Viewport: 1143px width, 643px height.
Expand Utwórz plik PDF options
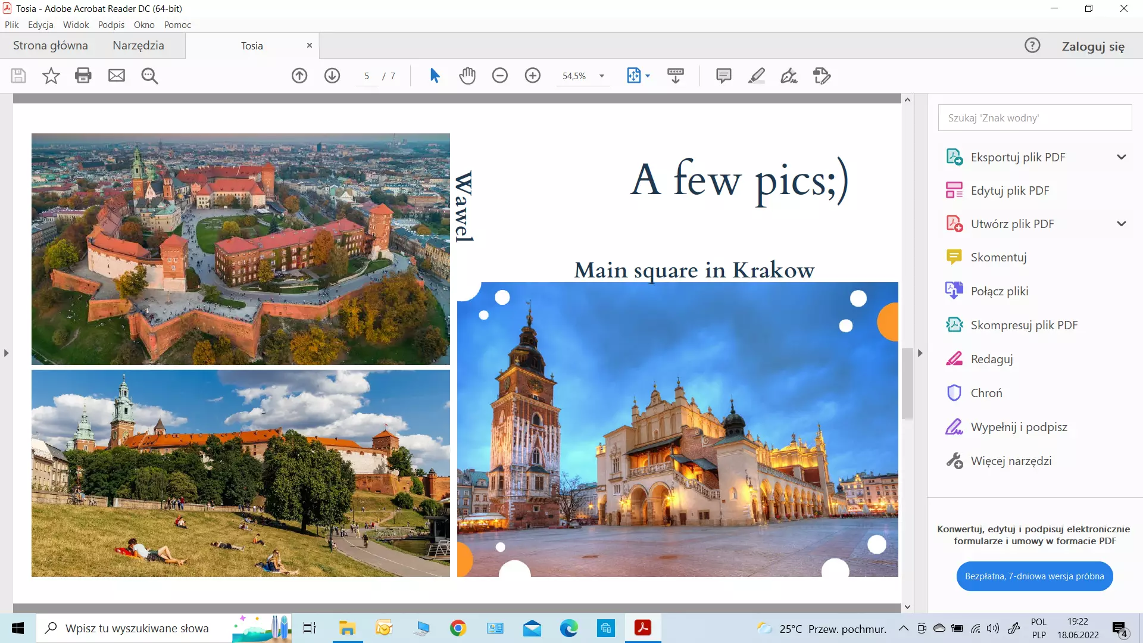pyautogui.click(x=1122, y=224)
